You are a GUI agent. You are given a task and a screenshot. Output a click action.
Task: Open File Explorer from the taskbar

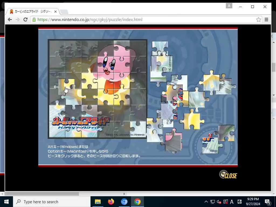click(x=98, y=202)
